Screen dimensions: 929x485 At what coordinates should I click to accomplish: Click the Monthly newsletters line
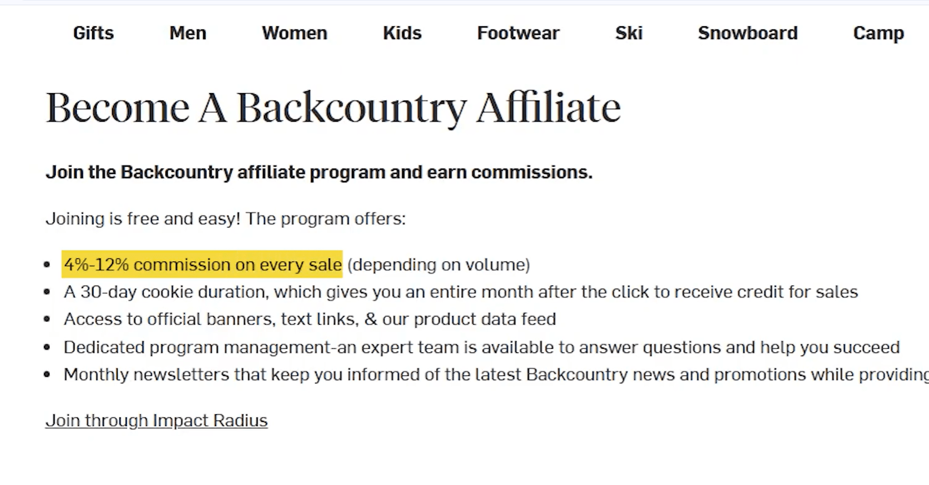(x=494, y=375)
